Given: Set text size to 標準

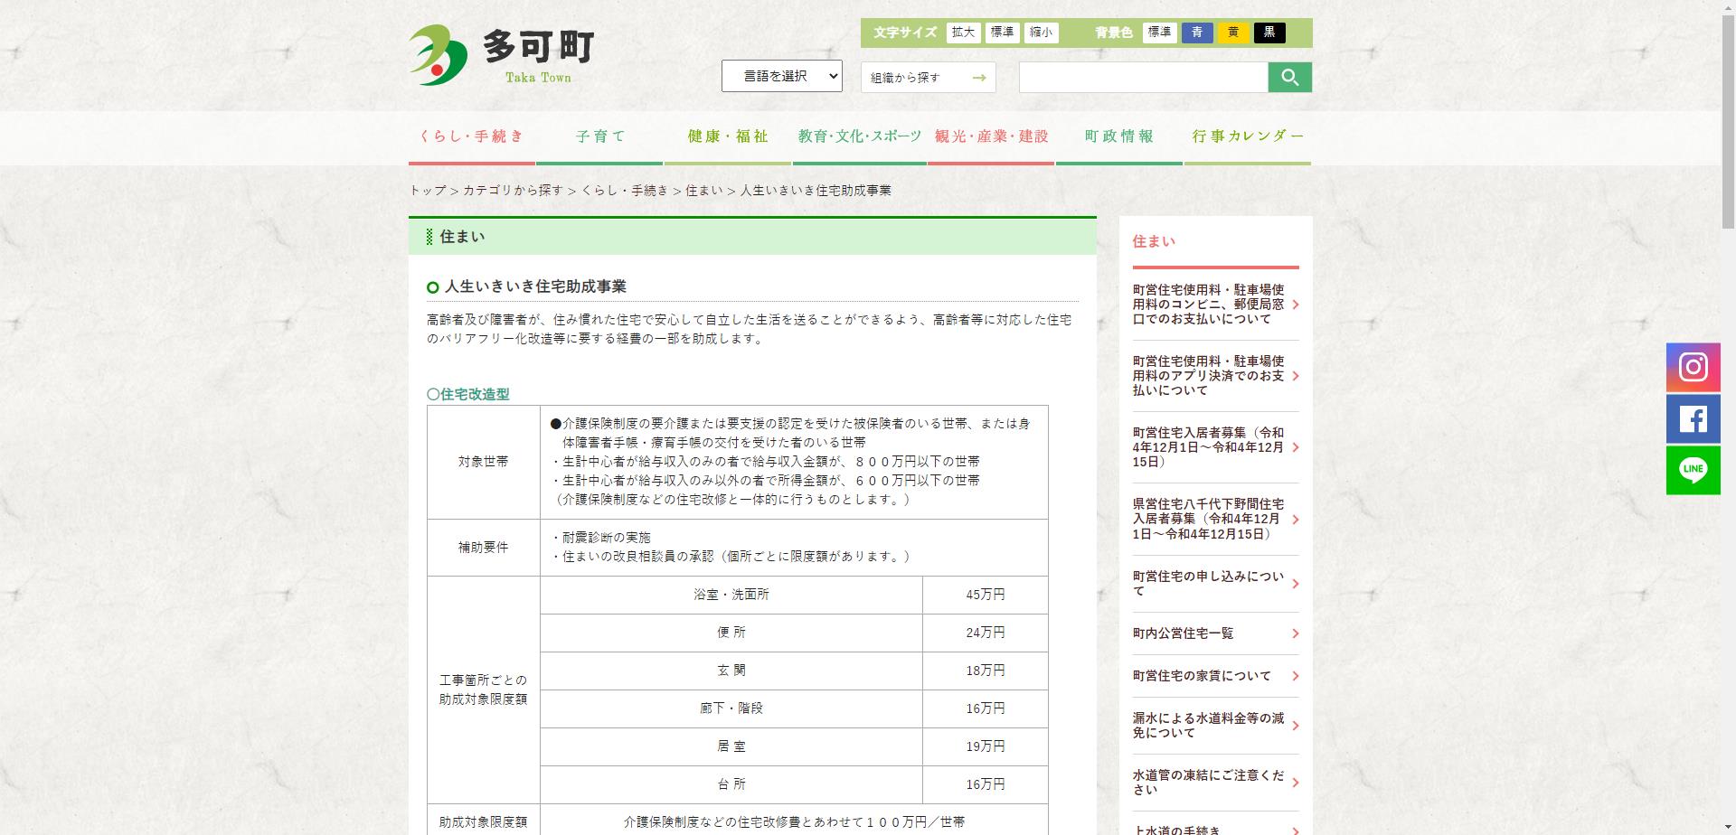Looking at the screenshot, I should pyautogui.click(x=1002, y=33).
